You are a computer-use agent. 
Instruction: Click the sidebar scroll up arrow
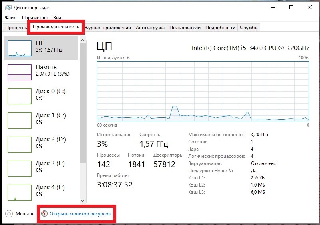pyautogui.click(x=83, y=40)
